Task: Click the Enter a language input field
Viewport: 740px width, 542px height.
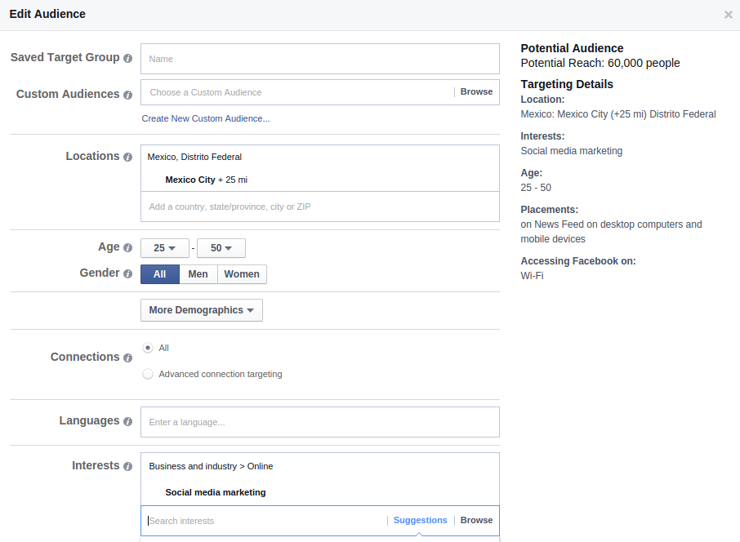Action: 319,422
